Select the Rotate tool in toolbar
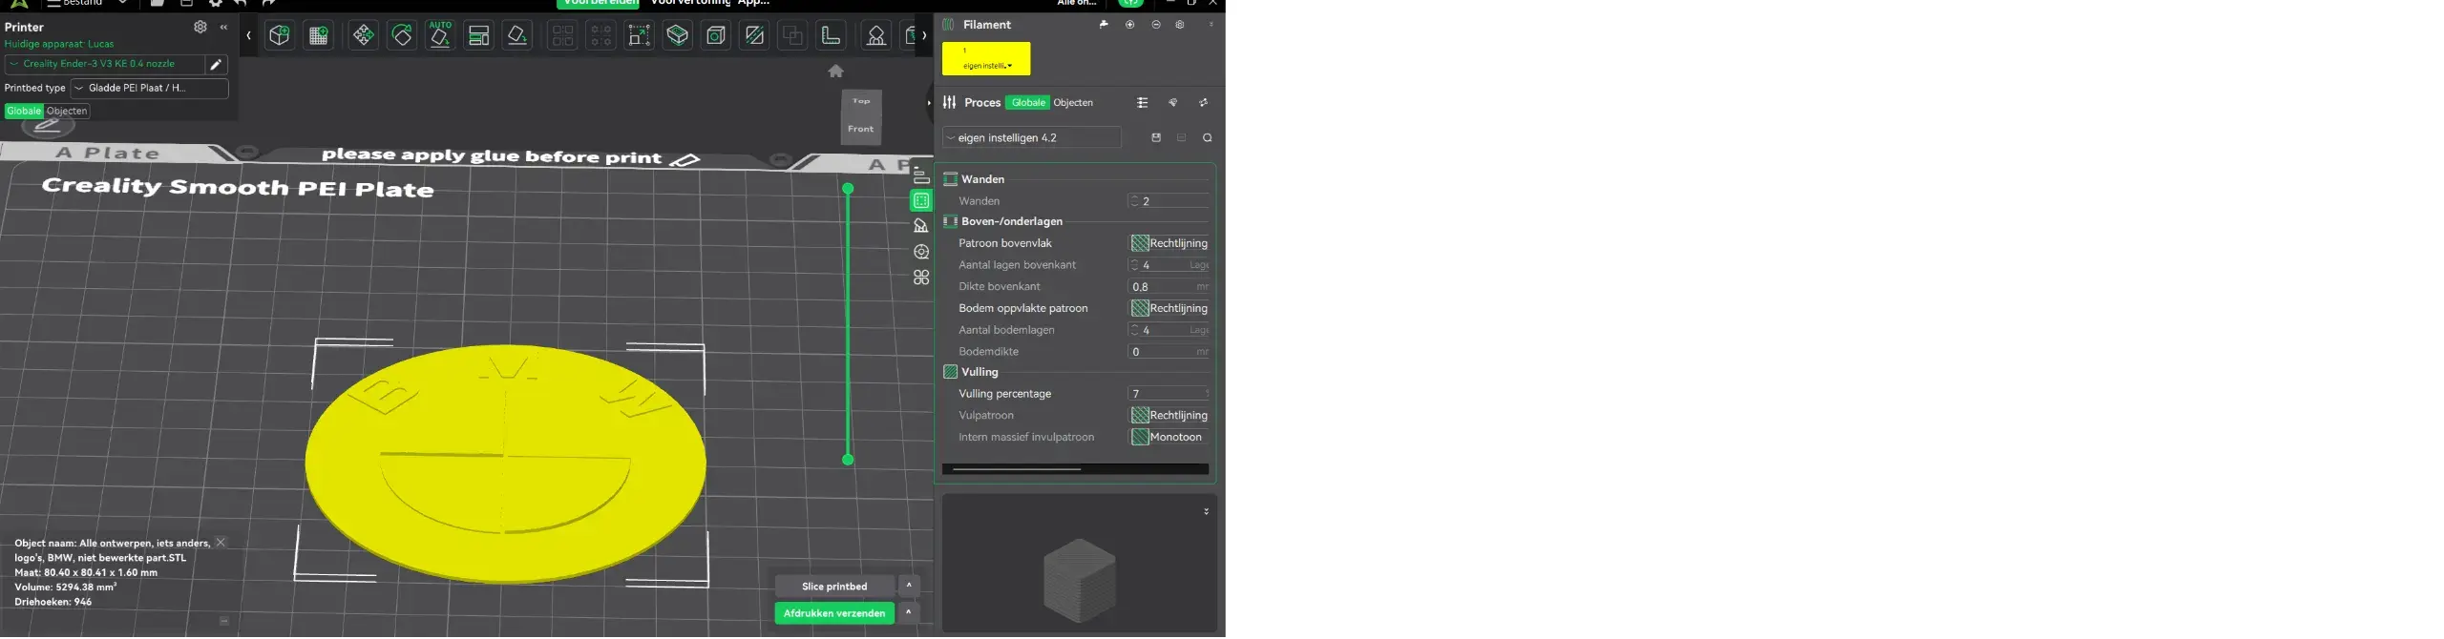Viewport: 2444px width, 639px height. pos(402,36)
